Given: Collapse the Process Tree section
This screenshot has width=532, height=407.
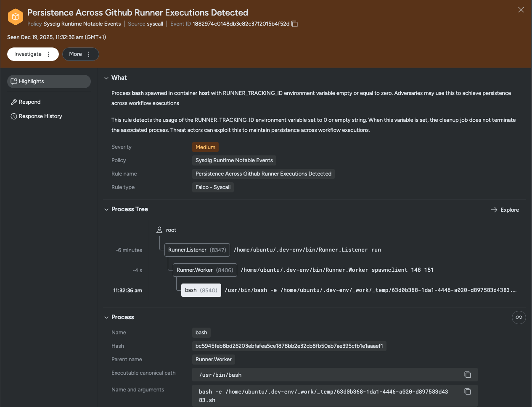Looking at the screenshot, I should 106,209.
